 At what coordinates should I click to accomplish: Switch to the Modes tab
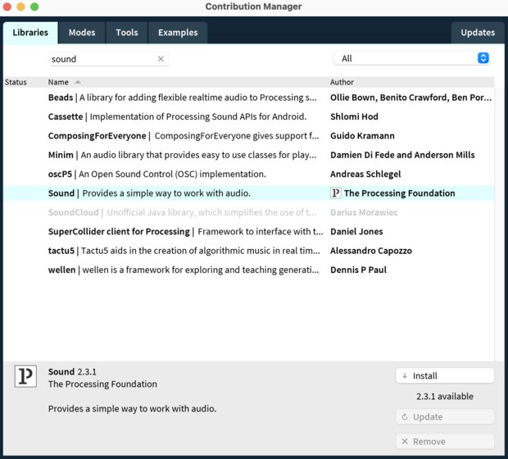82,33
